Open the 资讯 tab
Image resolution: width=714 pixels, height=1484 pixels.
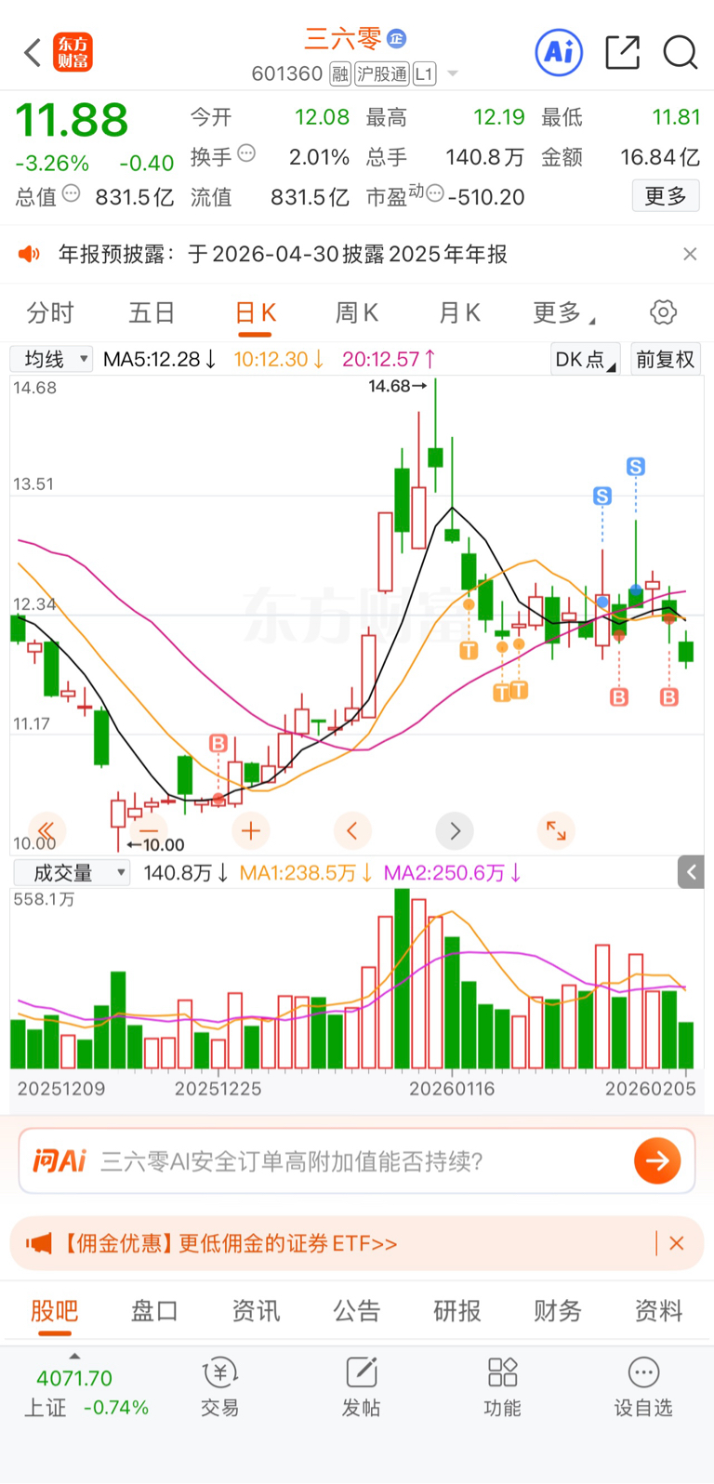pyautogui.click(x=256, y=1311)
